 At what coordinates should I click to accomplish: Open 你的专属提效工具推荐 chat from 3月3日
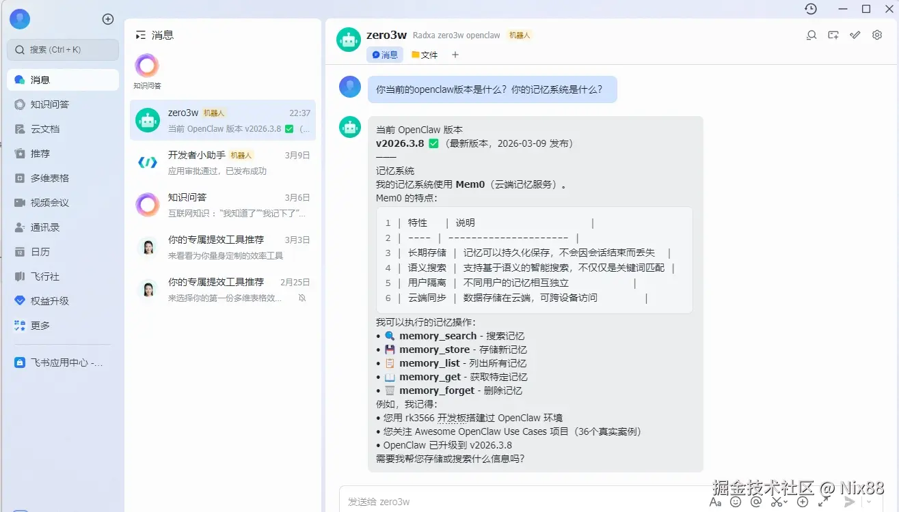pos(223,247)
